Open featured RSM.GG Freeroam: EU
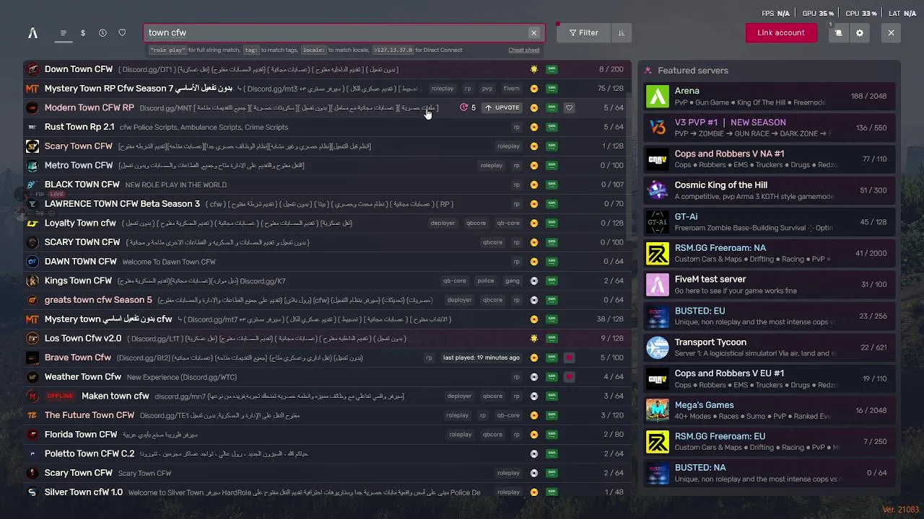This screenshot has width=924, height=519. pos(770,441)
